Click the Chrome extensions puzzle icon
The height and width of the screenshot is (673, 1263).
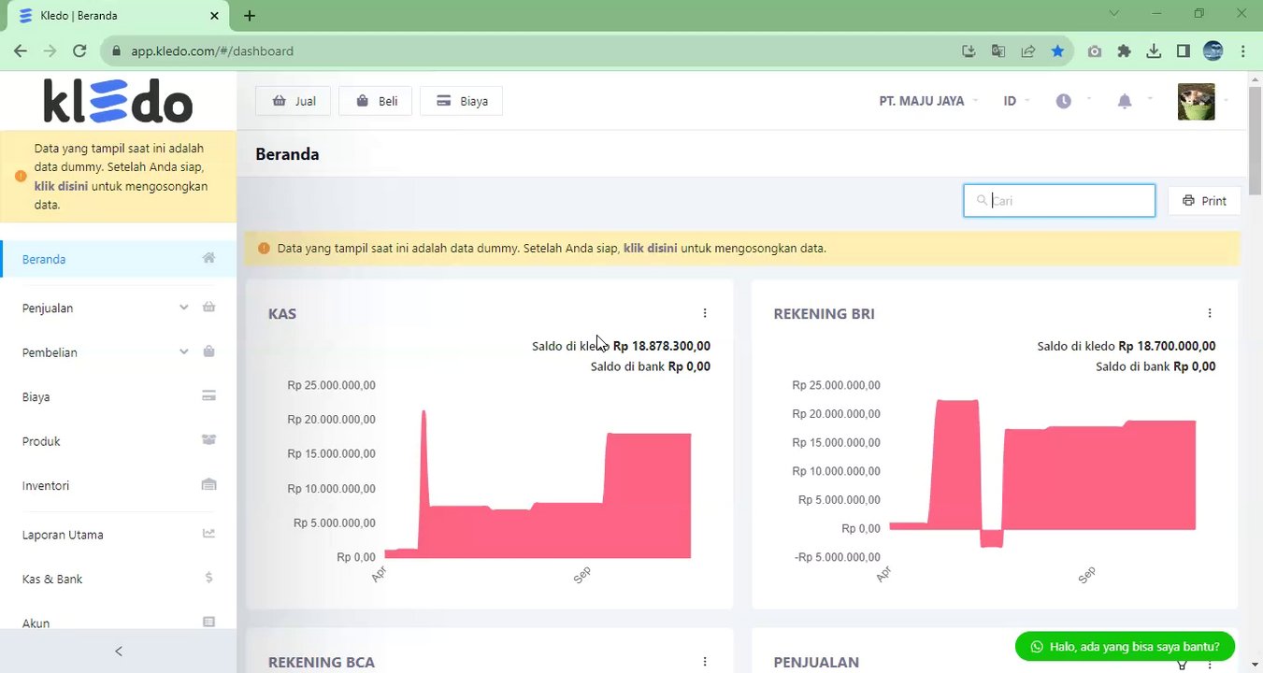click(x=1124, y=51)
